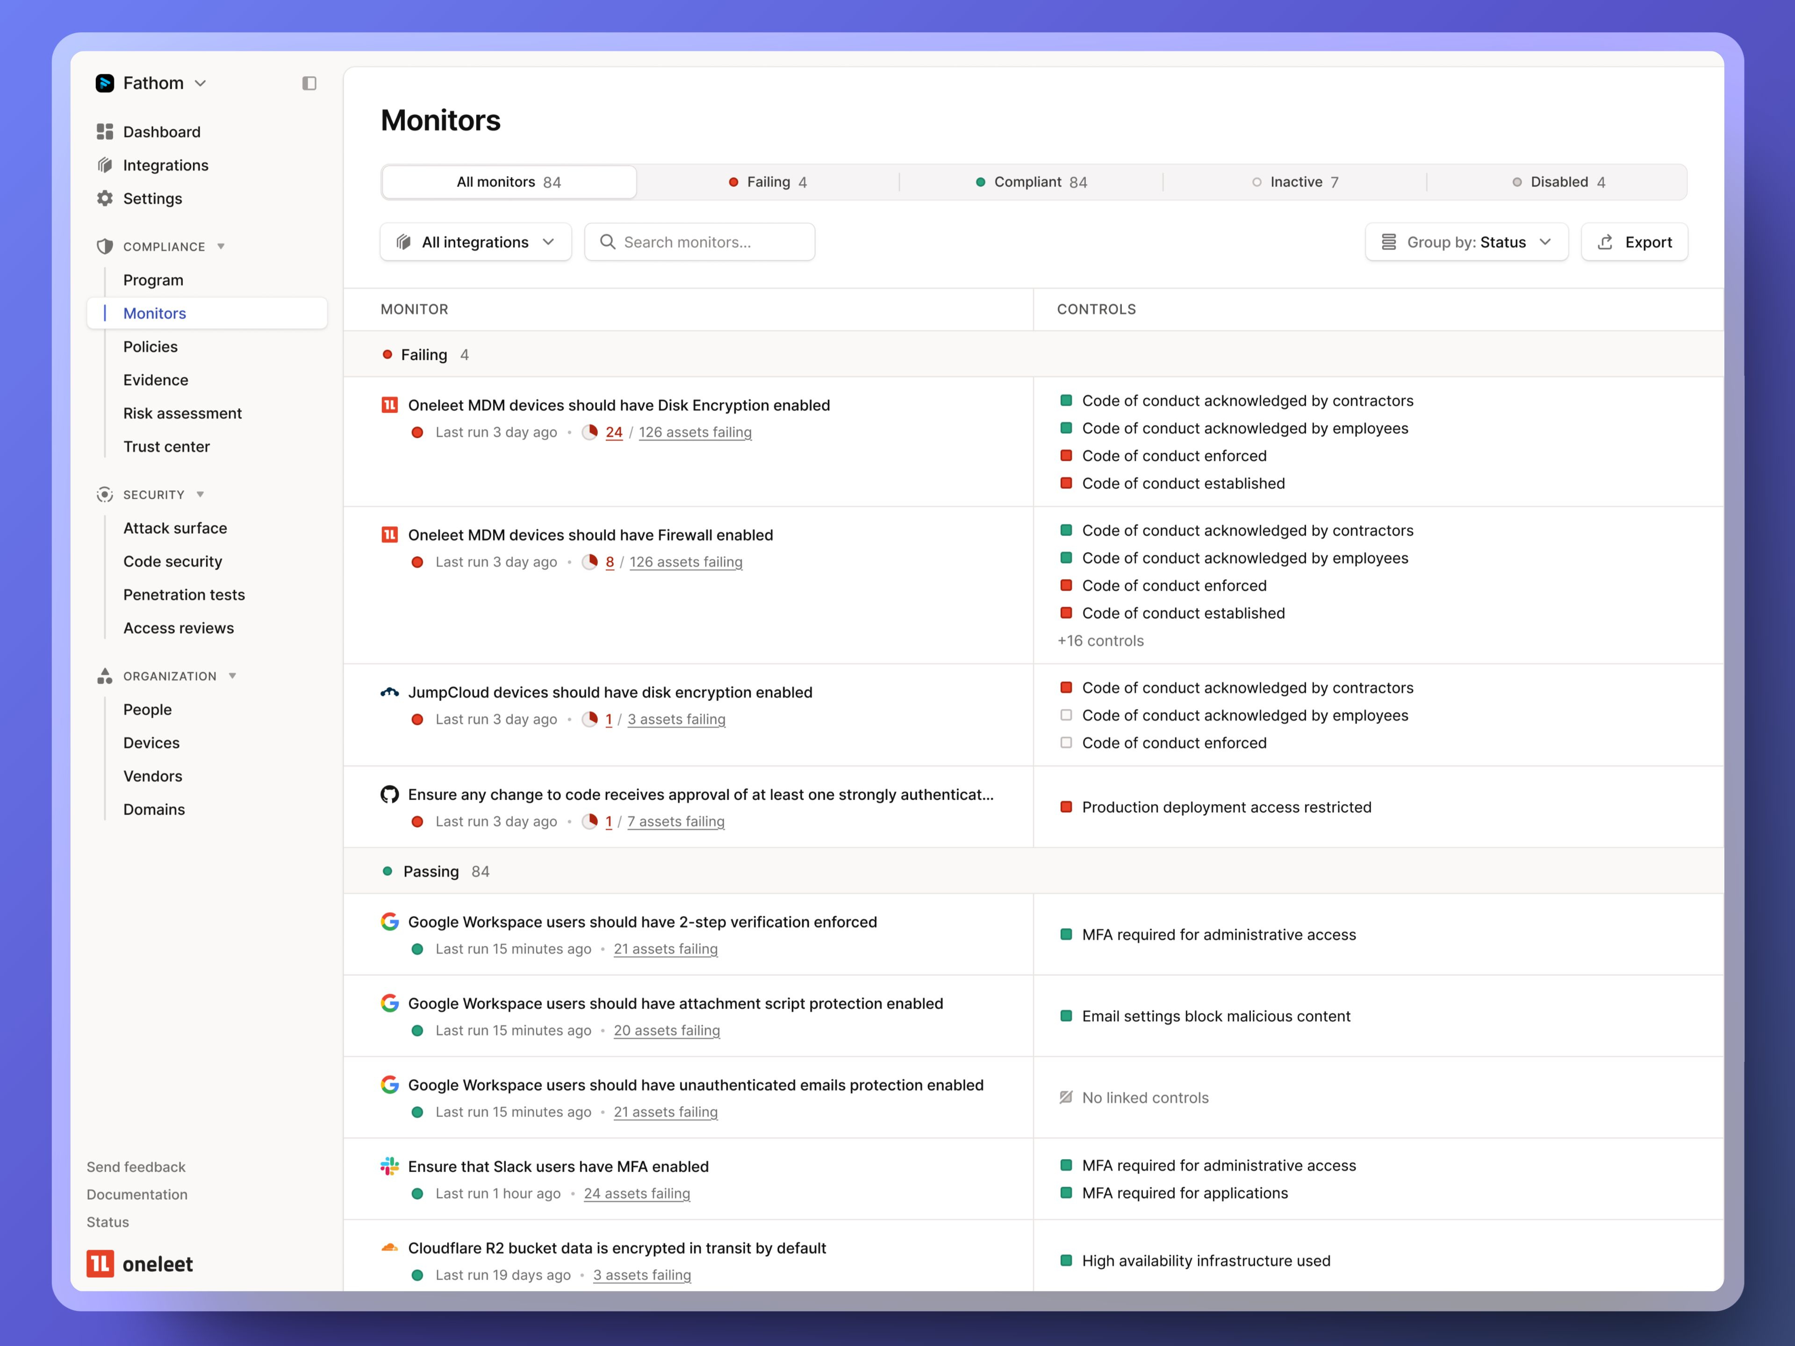The height and width of the screenshot is (1346, 1795).
Task: Collapse the COMPLIANCE section in sidebar
Action: (221, 247)
